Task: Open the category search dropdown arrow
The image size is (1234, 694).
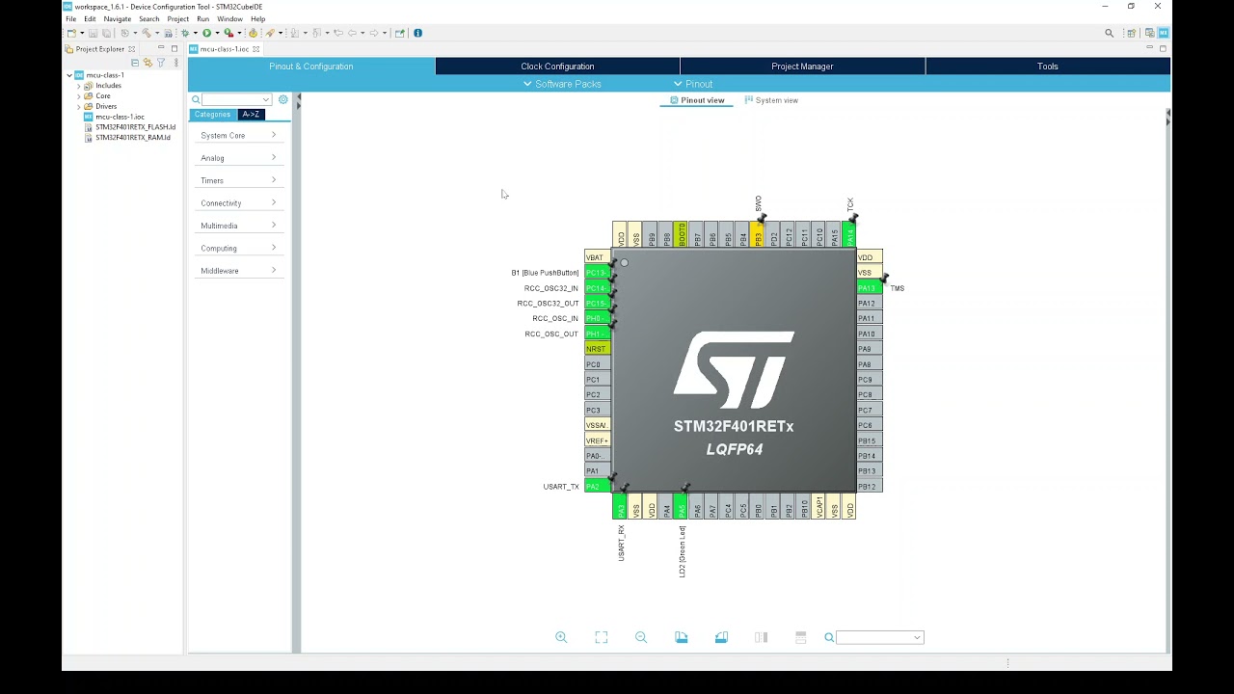Action: point(265,99)
